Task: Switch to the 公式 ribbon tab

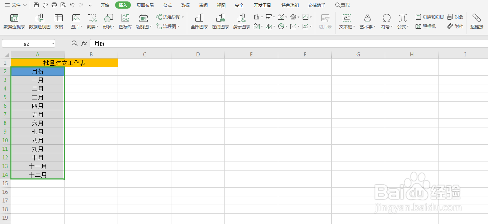Action: pos(167,5)
